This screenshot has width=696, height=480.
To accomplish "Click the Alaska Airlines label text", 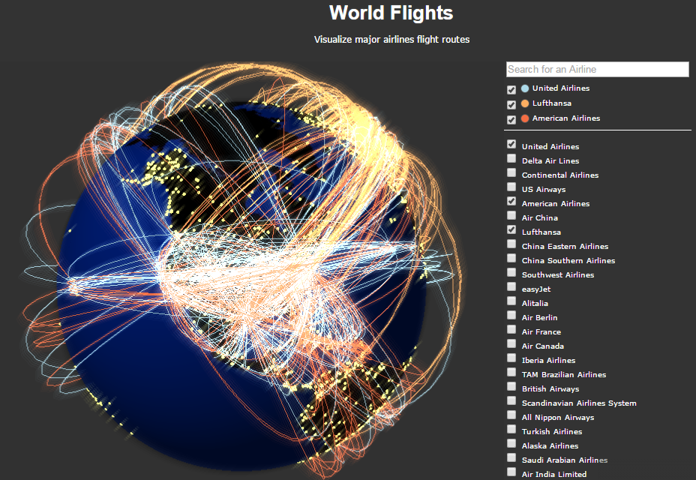I will [x=550, y=446].
